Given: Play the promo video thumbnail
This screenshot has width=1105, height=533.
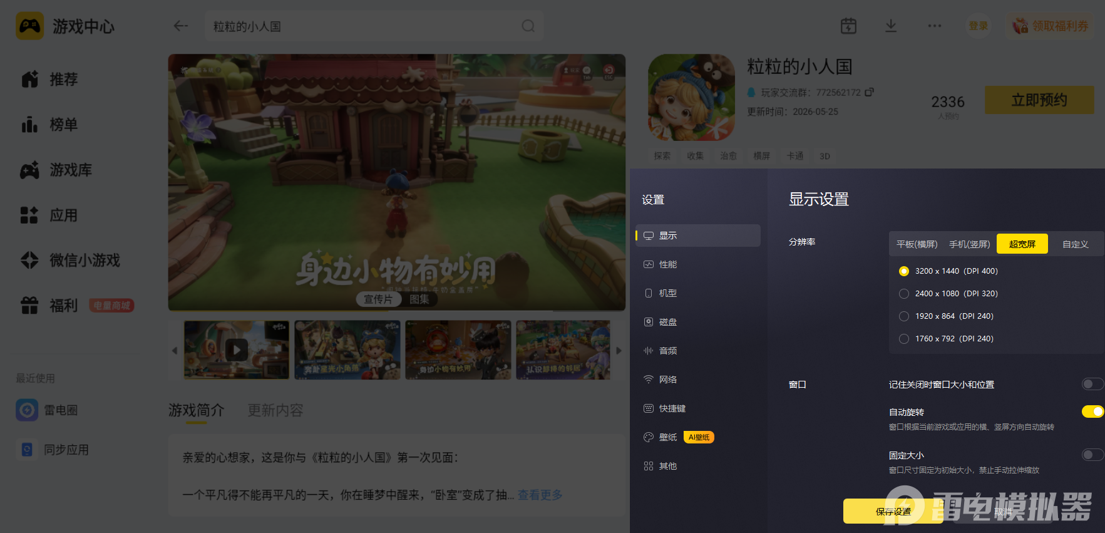Looking at the screenshot, I should tap(237, 349).
